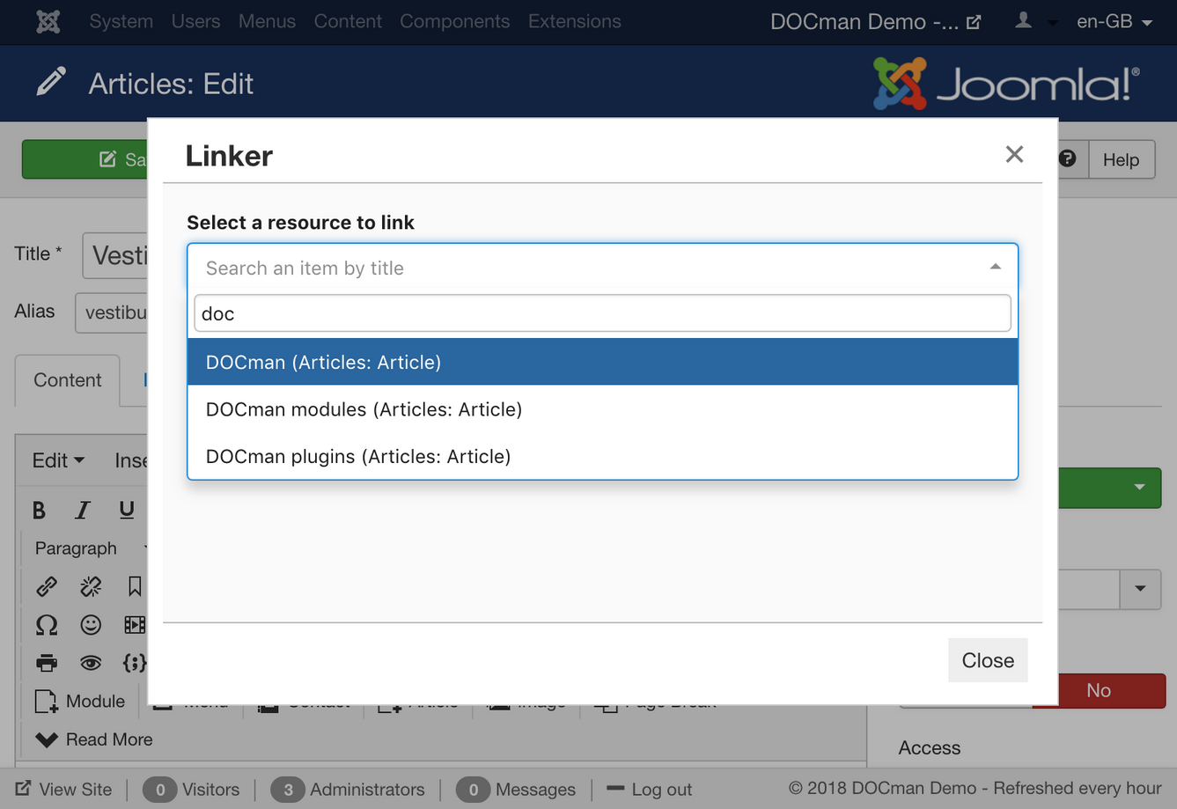Viewport: 1177px width, 809px height.
Task: Open the green status dropdown on right
Action: 1139,487
